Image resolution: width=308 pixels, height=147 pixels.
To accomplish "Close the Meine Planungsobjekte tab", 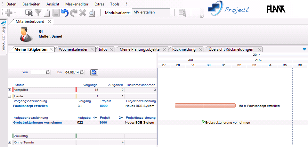I will click(x=165, y=49).
